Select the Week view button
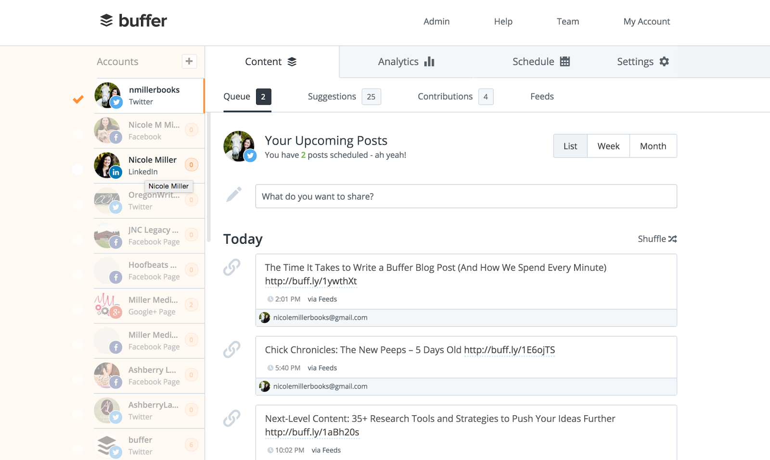The image size is (770, 460). pyautogui.click(x=608, y=146)
